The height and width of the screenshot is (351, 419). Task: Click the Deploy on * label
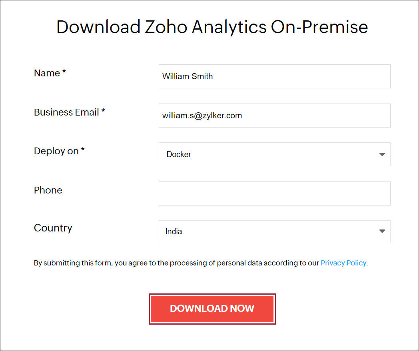(59, 151)
